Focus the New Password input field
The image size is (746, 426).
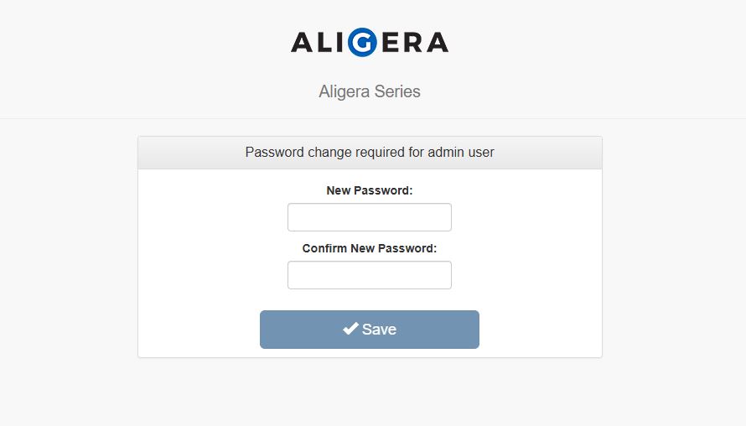pyautogui.click(x=370, y=217)
